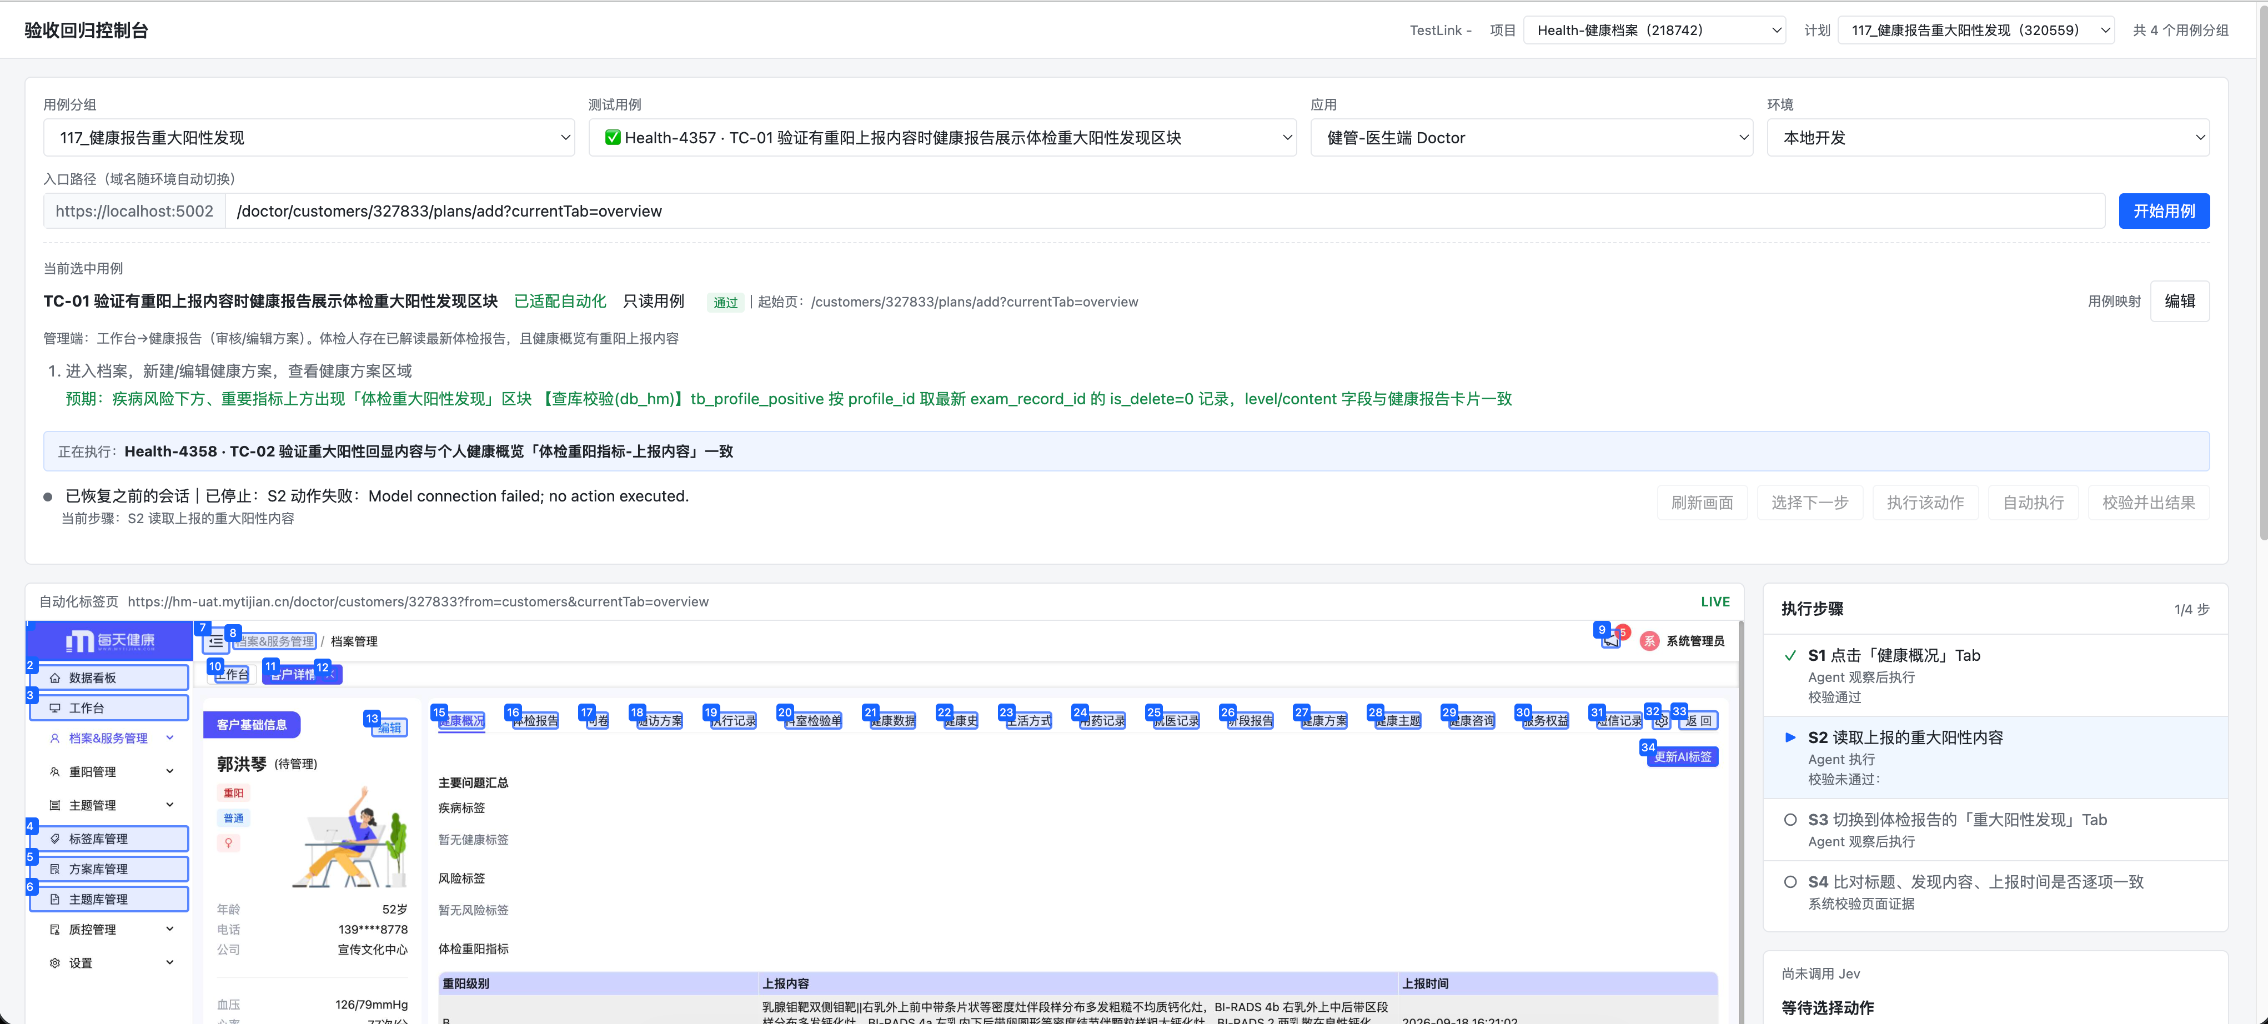Image resolution: width=2268 pixels, height=1024 pixels.
Task: Click the gear icon beside 短信记录 tab
Action: point(1660,721)
